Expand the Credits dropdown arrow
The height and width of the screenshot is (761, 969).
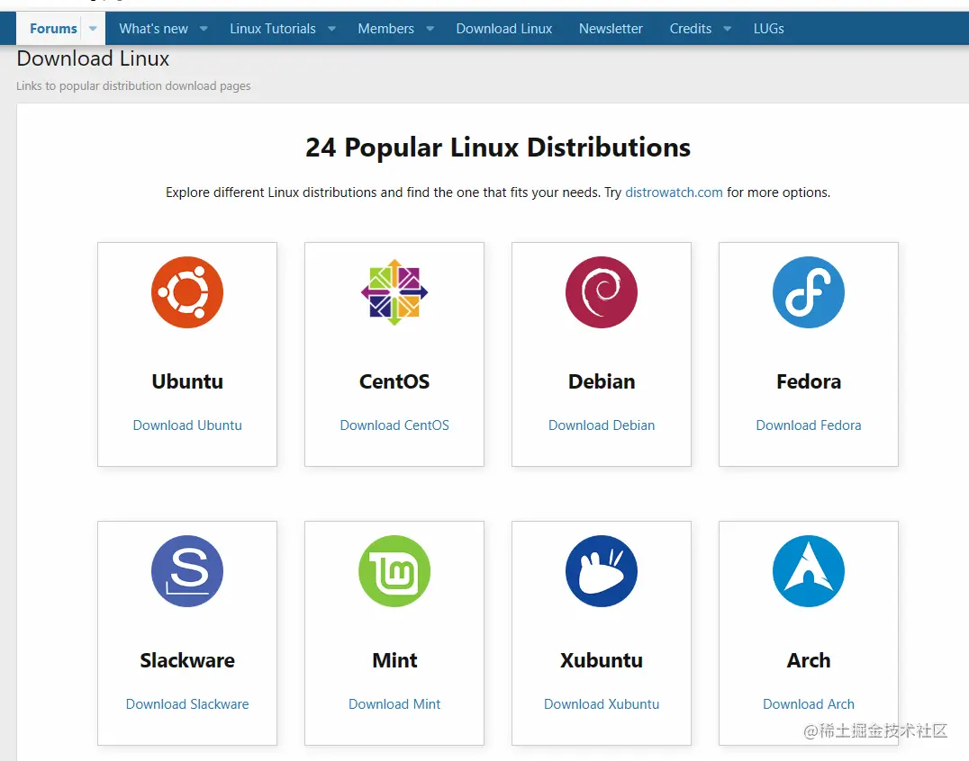[x=728, y=29]
